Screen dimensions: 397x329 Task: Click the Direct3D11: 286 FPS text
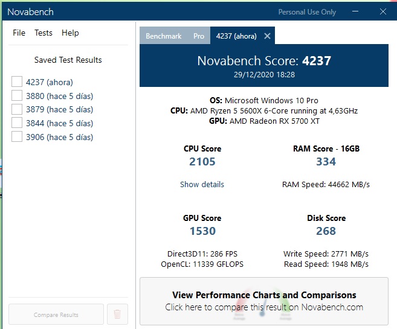[x=202, y=254]
